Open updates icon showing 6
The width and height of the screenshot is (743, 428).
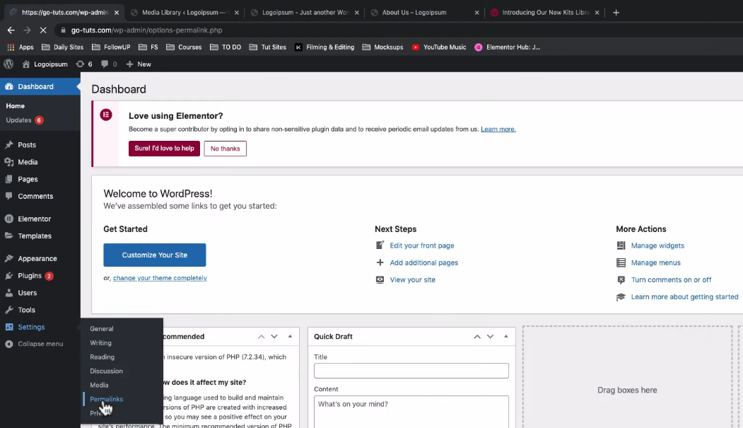[80, 64]
